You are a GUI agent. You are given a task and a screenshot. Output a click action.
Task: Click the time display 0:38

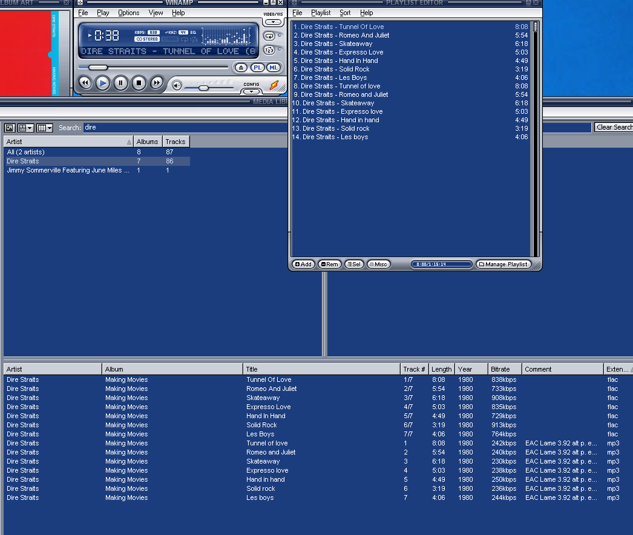click(107, 36)
